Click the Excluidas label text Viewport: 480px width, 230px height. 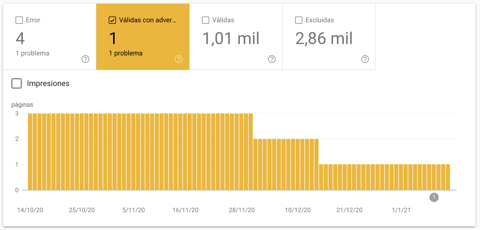319,20
